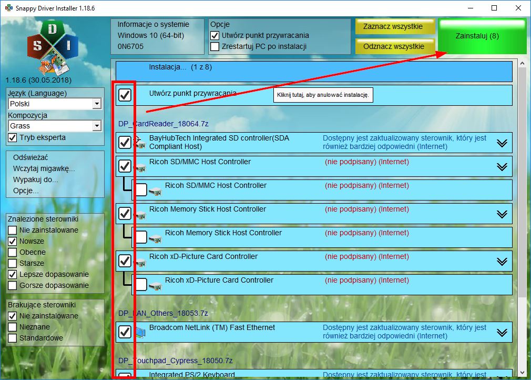This screenshot has height=380, width=531.
Task: Click the 'DP_CardReader_18064.7z' pack heading
Action: [x=163, y=124]
